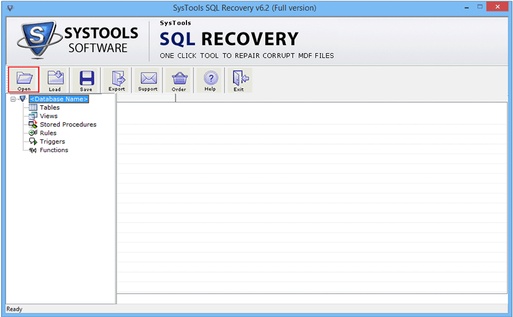Click the Triggers icon in tree
Screen dimensions: 513x317
pos(33,141)
